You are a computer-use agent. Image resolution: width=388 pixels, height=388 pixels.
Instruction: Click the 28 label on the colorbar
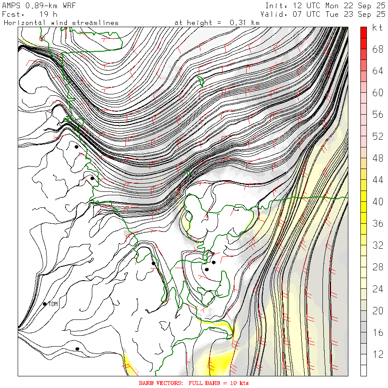click(378, 267)
